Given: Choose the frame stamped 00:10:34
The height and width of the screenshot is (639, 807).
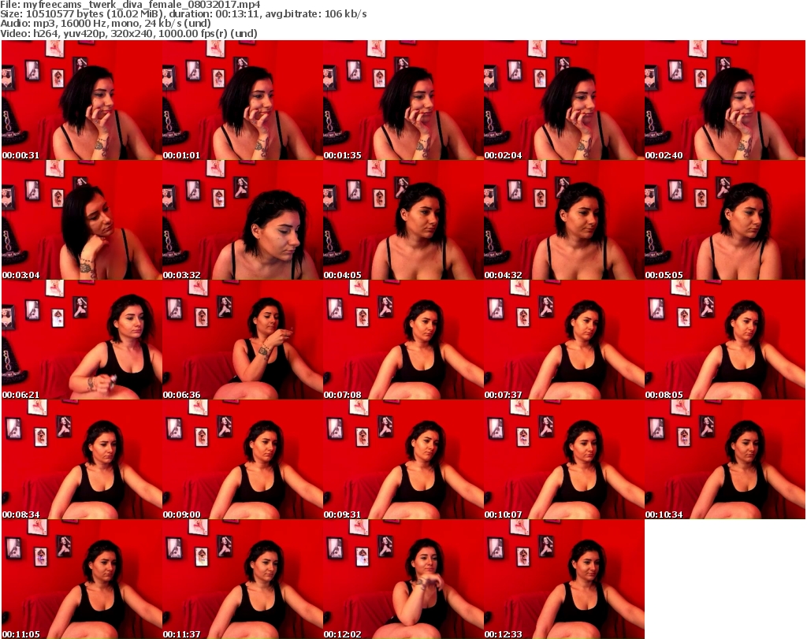Looking at the screenshot, I should 725,459.
